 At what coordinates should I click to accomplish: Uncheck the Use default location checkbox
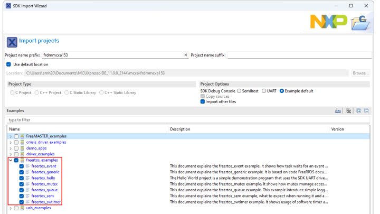point(8,64)
